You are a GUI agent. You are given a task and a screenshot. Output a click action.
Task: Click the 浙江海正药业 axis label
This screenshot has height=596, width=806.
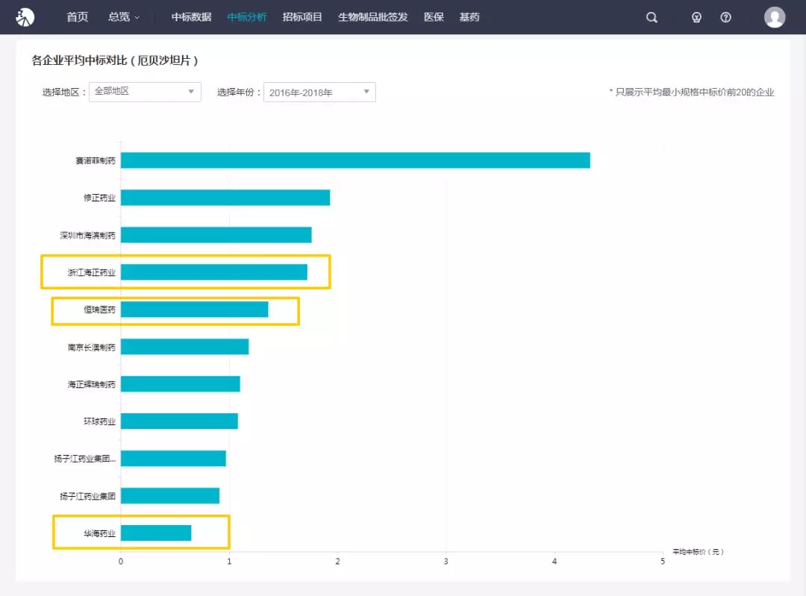(92, 272)
